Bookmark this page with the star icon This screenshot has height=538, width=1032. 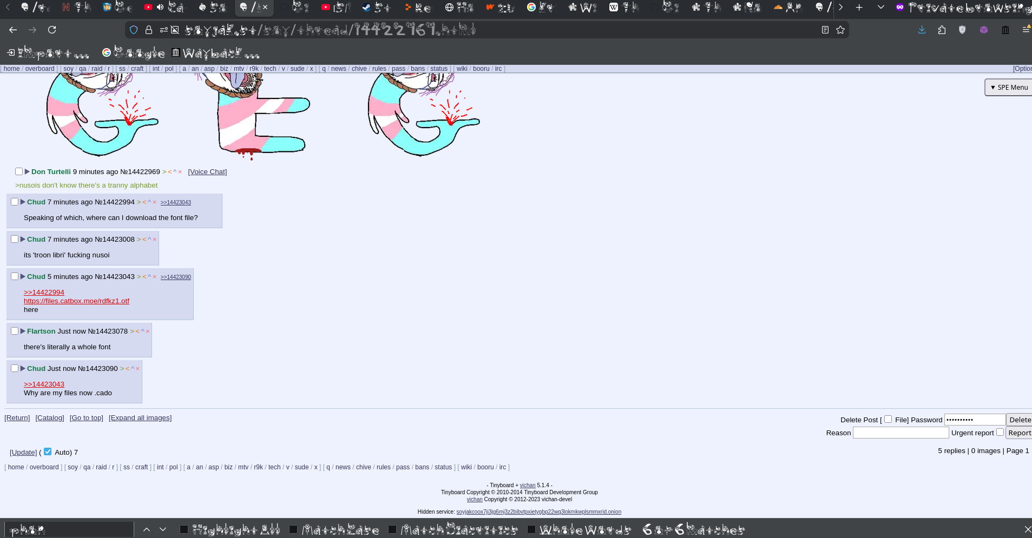(840, 30)
